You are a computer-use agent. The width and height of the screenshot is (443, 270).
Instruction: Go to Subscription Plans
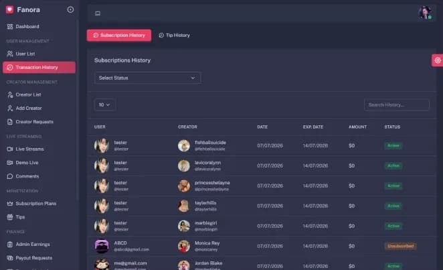pyautogui.click(x=39, y=204)
